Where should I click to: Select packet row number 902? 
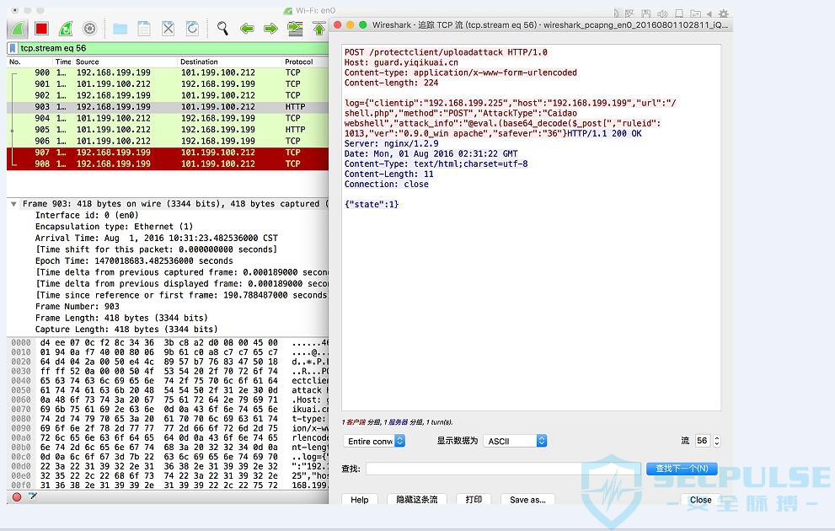168,95
